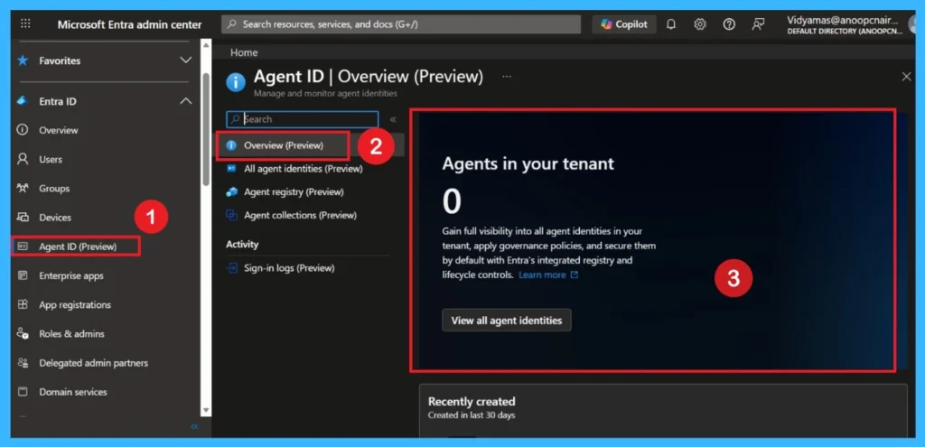Open Groups in left navigation
The image size is (925, 447).
[54, 188]
